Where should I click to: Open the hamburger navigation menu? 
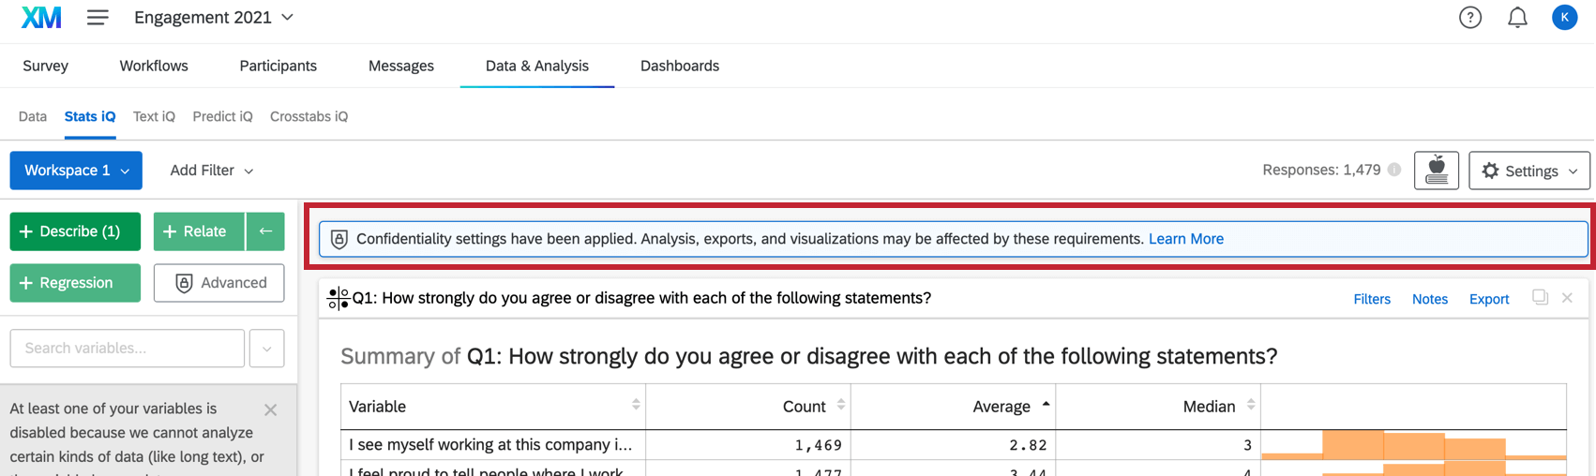coord(98,18)
